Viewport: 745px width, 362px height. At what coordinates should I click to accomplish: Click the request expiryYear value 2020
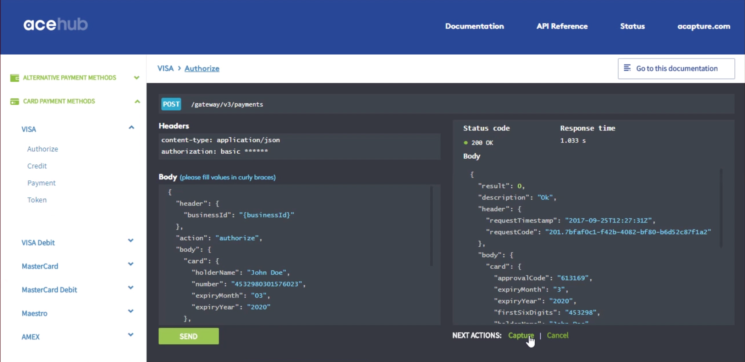tap(259, 307)
